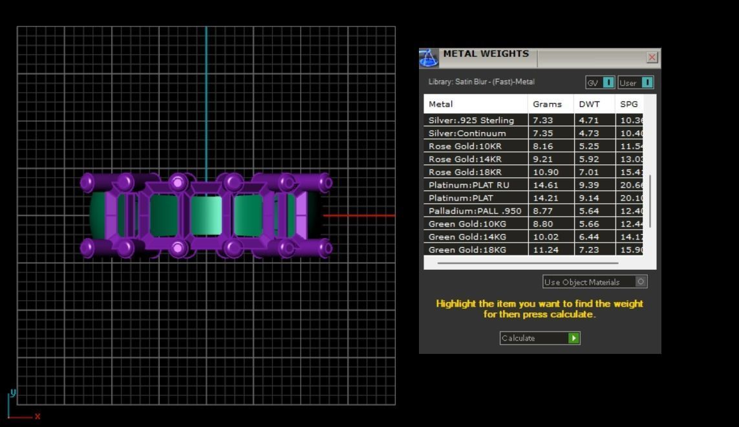Viewport: 739px width, 427px height.
Task: Select the Platinum:PLAT RU row
Action: pyautogui.click(x=533, y=185)
